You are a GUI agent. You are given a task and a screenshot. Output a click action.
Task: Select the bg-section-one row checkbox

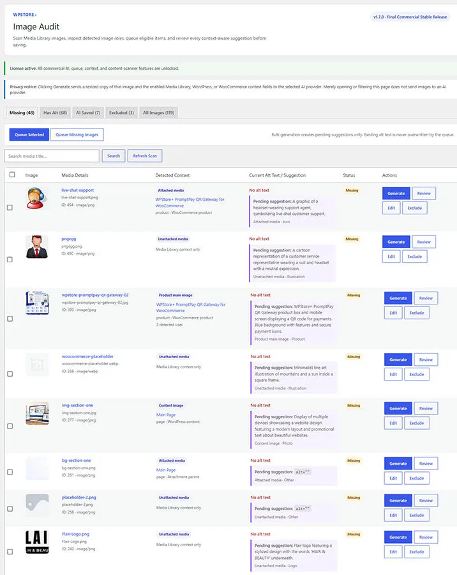tap(10, 472)
